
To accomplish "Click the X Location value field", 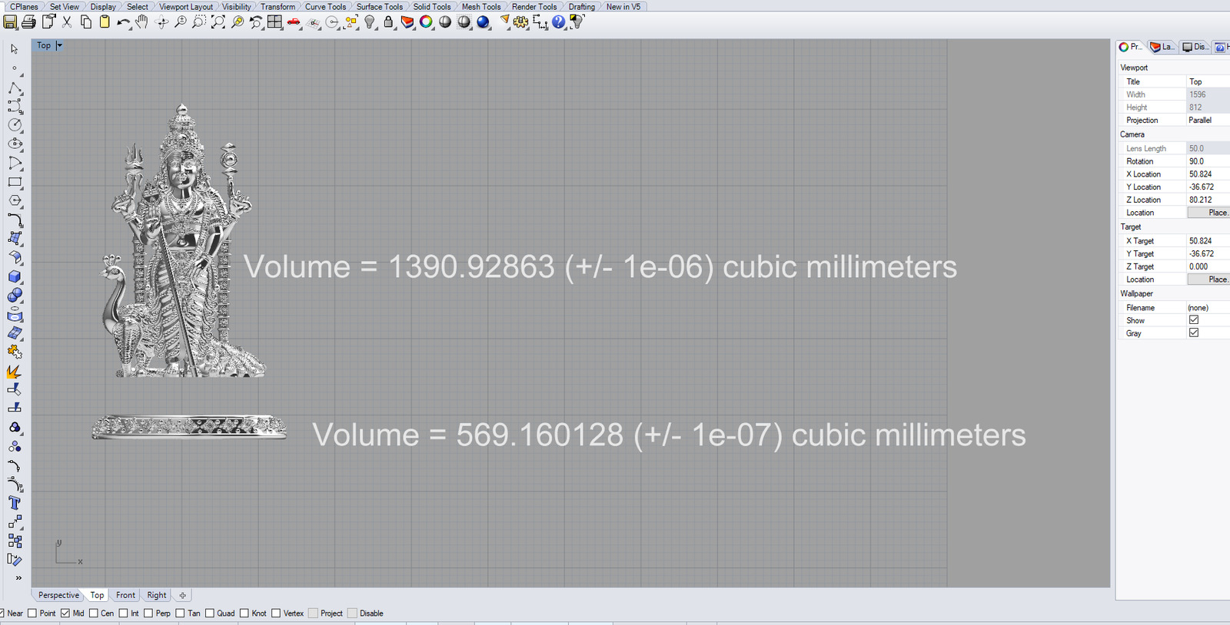I will click(x=1208, y=174).
